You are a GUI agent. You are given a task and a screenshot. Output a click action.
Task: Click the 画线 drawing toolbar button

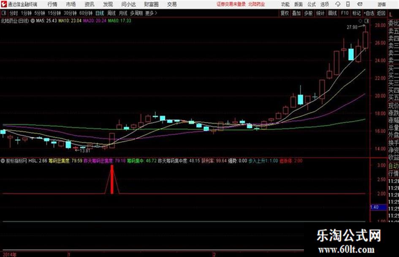(332, 13)
